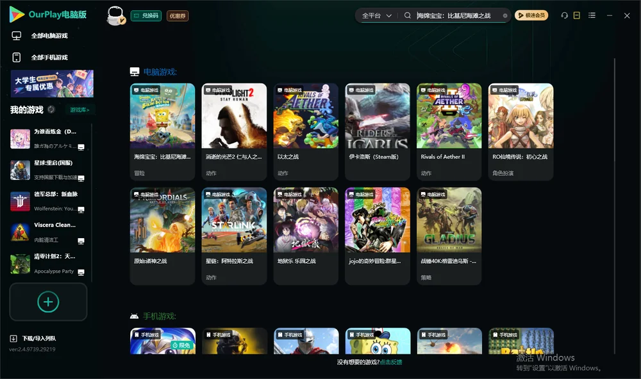The width and height of the screenshot is (641, 379).
Task: Click 策略 tag under 战锤40K card
Action: pyautogui.click(x=426, y=277)
